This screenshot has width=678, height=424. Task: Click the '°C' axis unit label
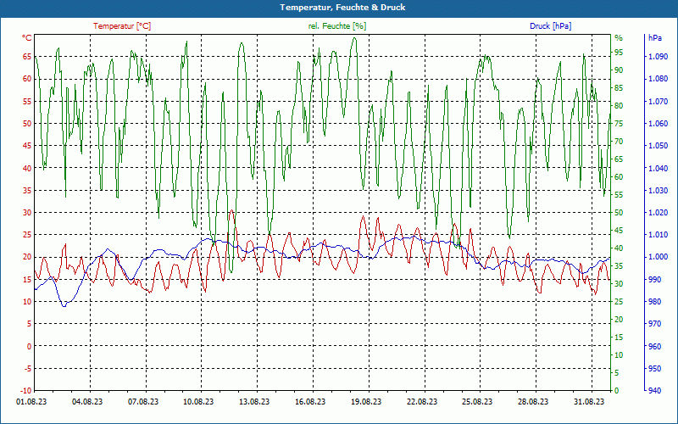click(27, 38)
